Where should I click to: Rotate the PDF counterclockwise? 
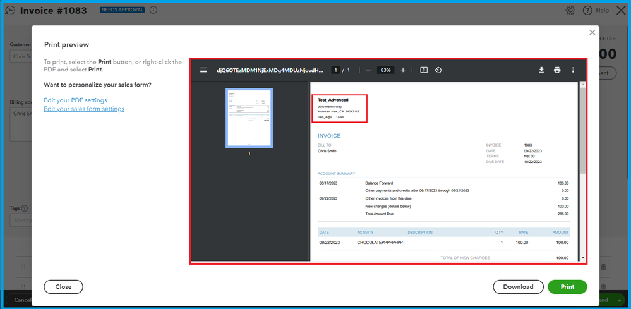[438, 70]
